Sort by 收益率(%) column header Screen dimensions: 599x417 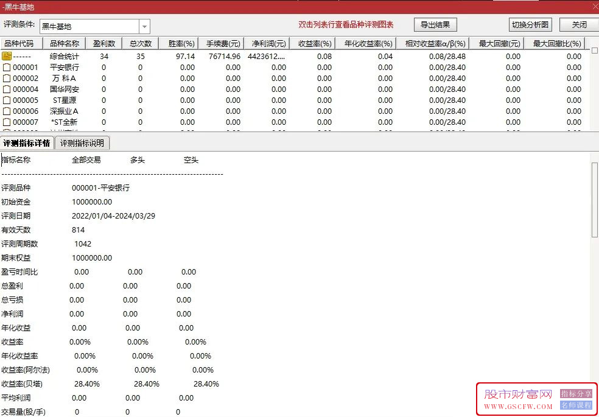click(x=312, y=44)
